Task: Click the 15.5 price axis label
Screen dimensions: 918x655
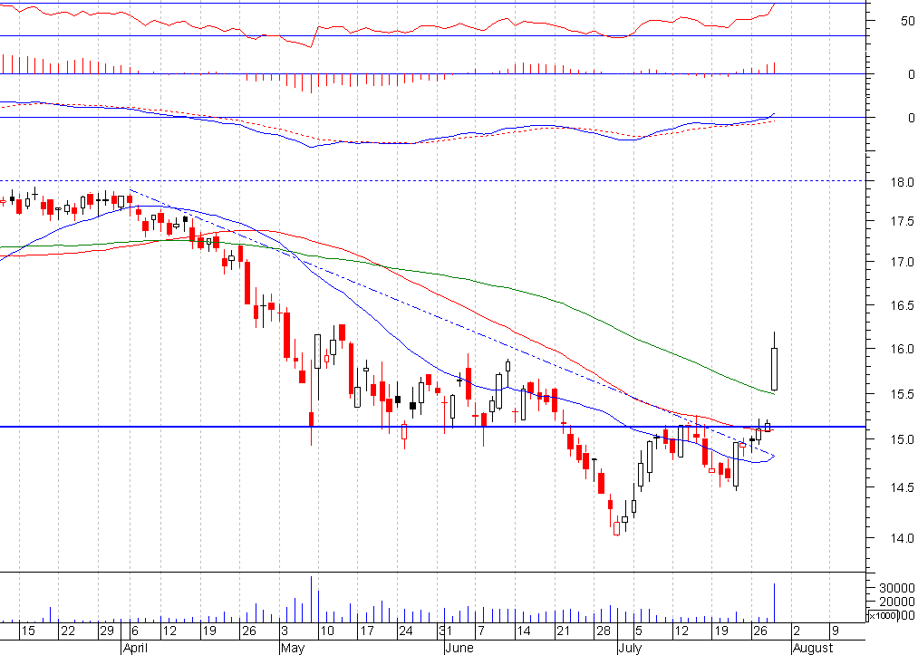Action: [903, 394]
